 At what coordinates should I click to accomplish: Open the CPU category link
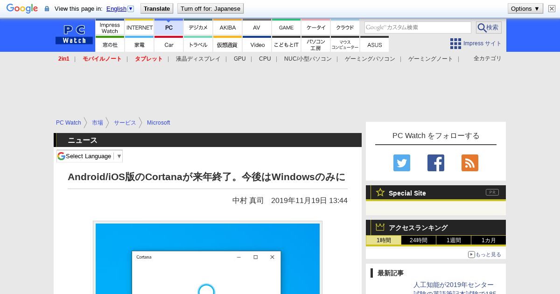(x=265, y=59)
